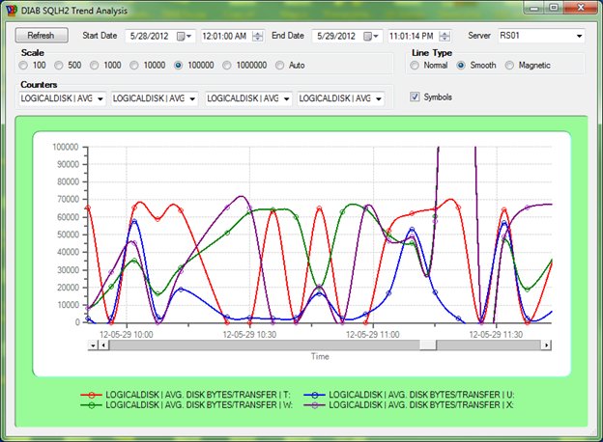
Task: Choose Magnetic line type
Action: coord(528,66)
